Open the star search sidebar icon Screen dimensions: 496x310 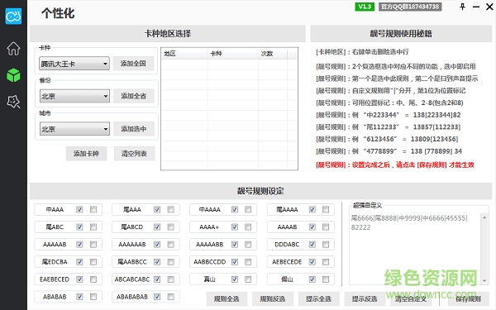tap(13, 102)
